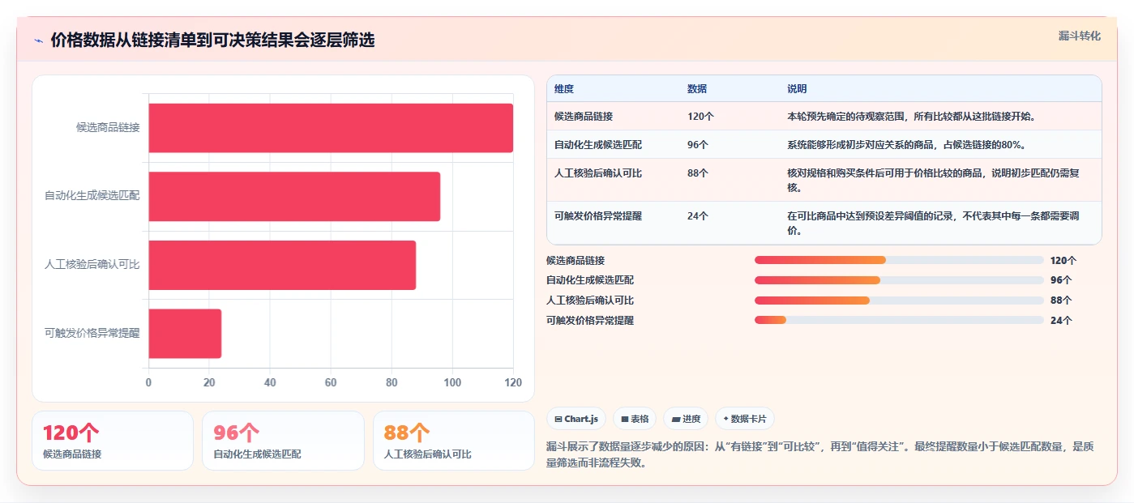Screen dimensions: 1134x503
Task: Click the lightning icon beside the title
Action: pyautogui.click(x=38, y=40)
